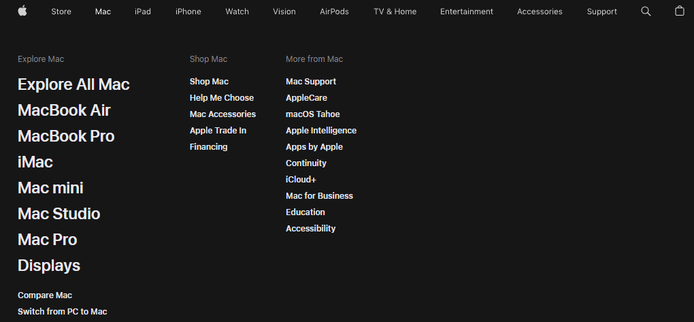Open the Education link
Viewport: 694px width, 322px height.
[x=305, y=212]
